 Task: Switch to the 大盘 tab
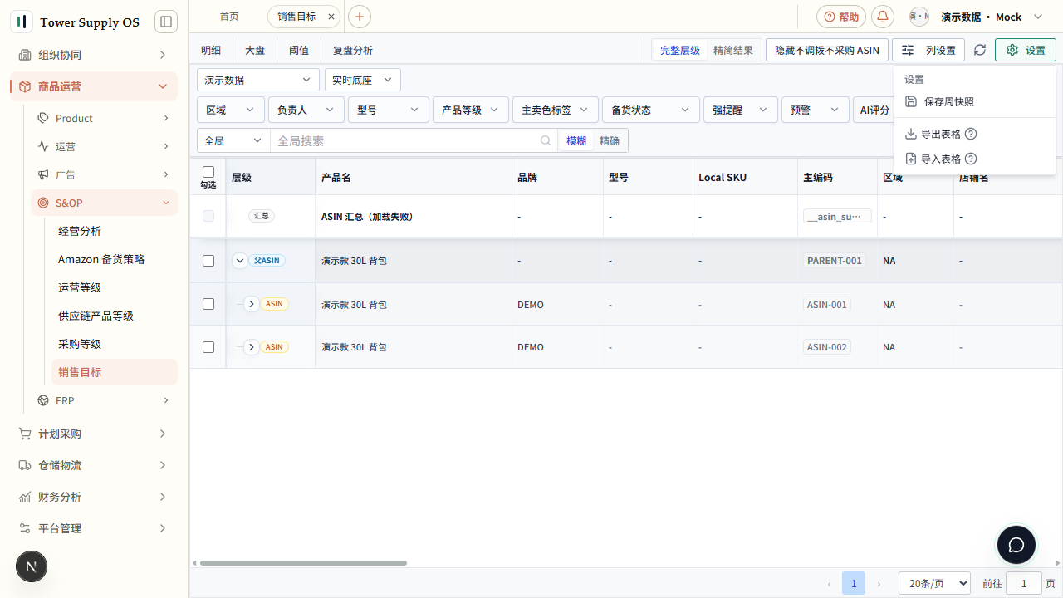255,50
